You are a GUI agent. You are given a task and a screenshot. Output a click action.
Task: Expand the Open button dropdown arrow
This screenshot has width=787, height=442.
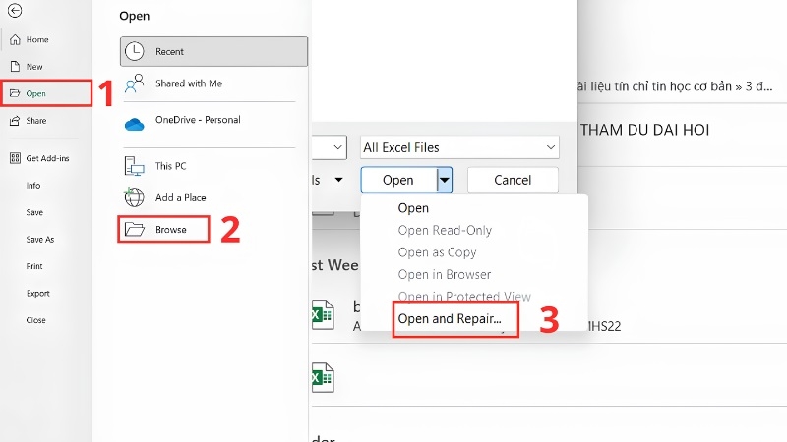[445, 180]
